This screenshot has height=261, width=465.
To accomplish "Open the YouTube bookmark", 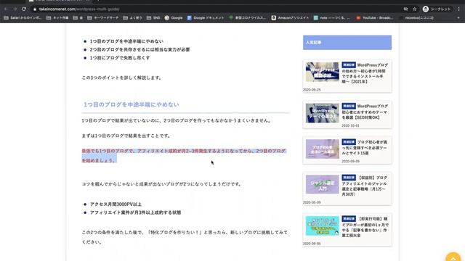I will tap(375, 17).
